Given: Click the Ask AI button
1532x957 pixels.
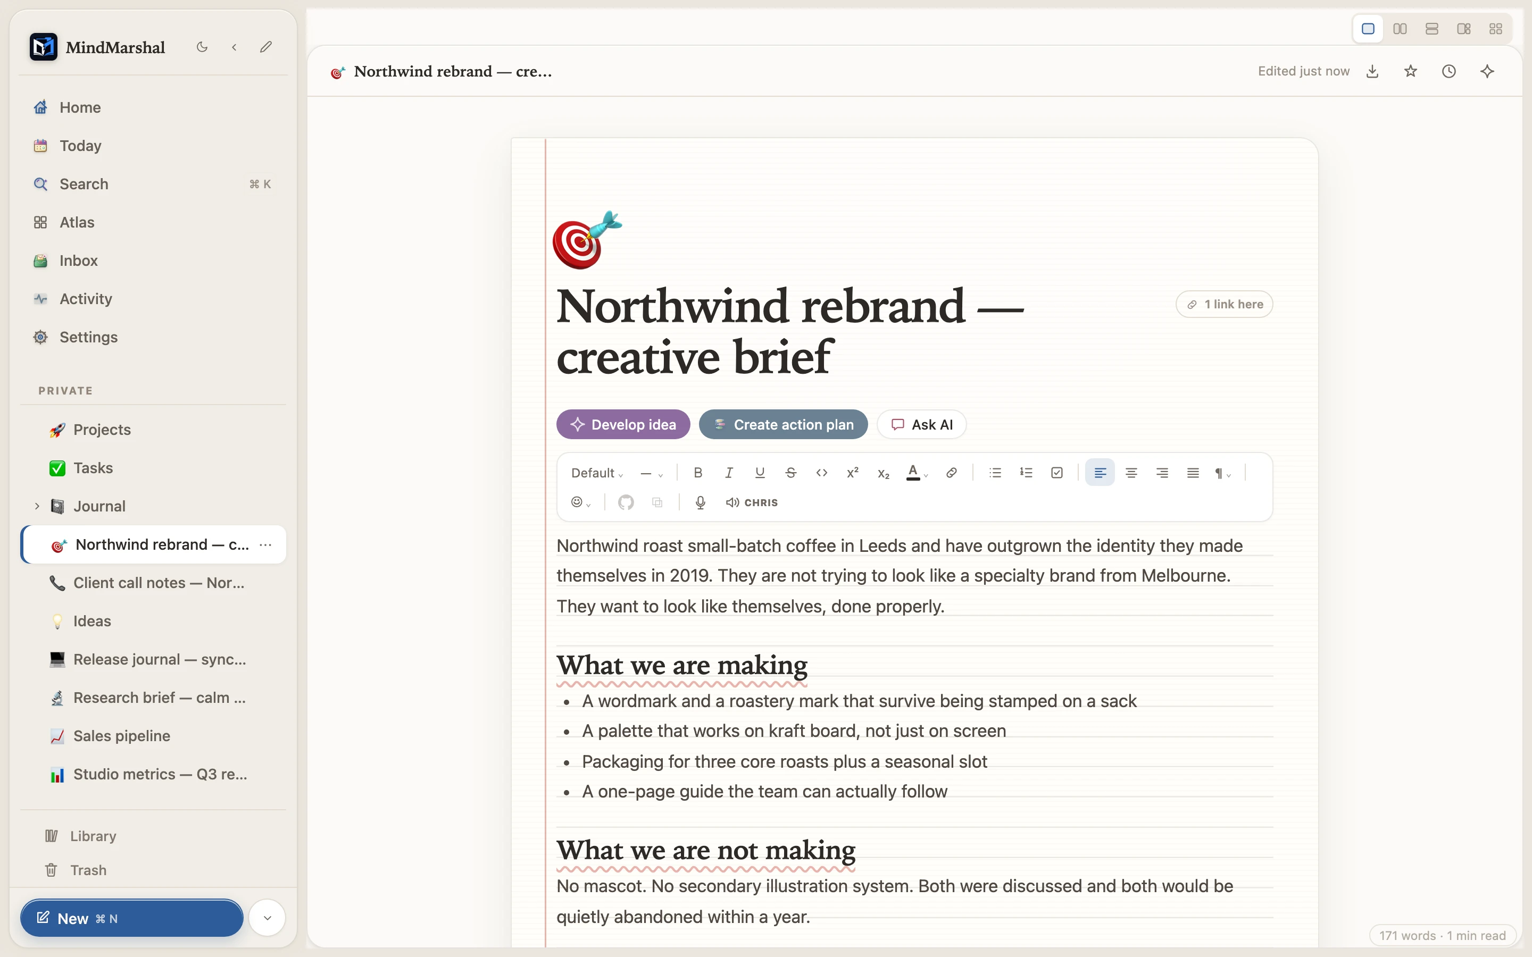Looking at the screenshot, I should 921,425.
